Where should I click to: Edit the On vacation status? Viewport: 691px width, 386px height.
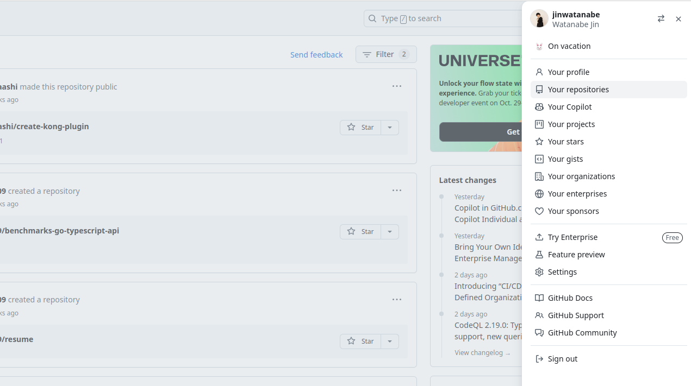pos(609,46)
